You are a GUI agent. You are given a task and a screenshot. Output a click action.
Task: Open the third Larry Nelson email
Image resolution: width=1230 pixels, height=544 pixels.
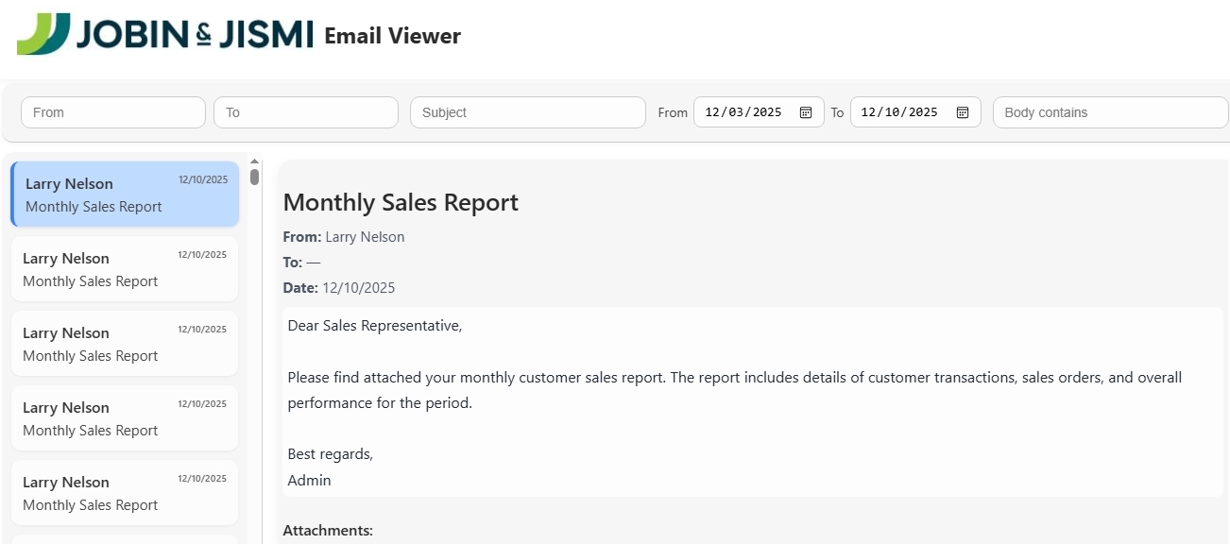(x=125, y=344)
